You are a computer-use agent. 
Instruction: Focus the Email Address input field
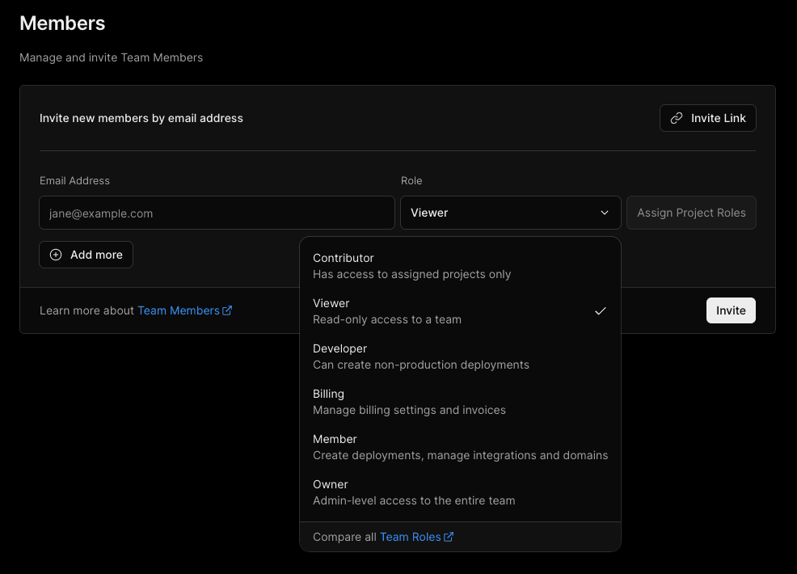pos(217,213)
